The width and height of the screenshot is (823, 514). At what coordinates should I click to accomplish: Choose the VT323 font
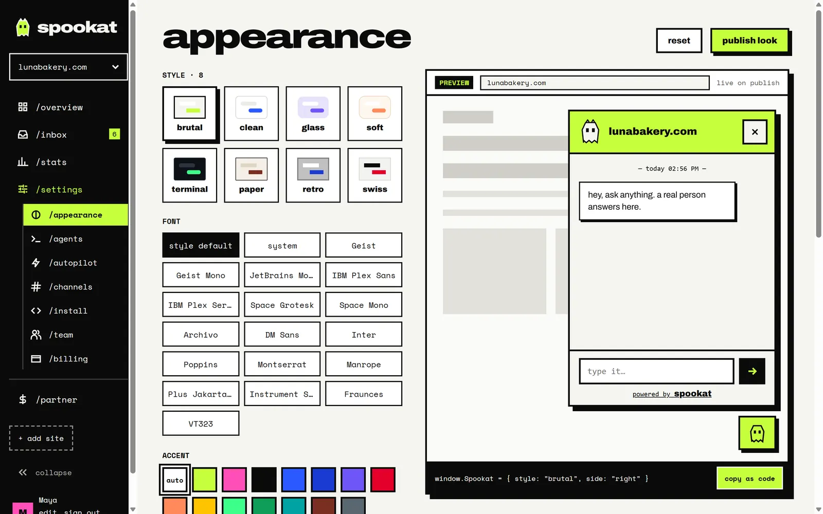pyautogui.click(x=201, y=424)
